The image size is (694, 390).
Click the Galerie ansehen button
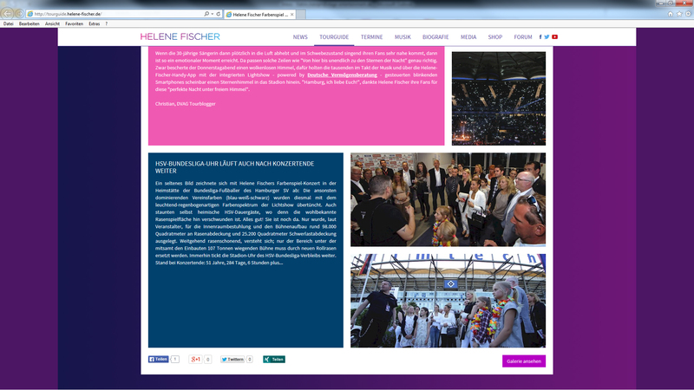[x=523, y=361]
